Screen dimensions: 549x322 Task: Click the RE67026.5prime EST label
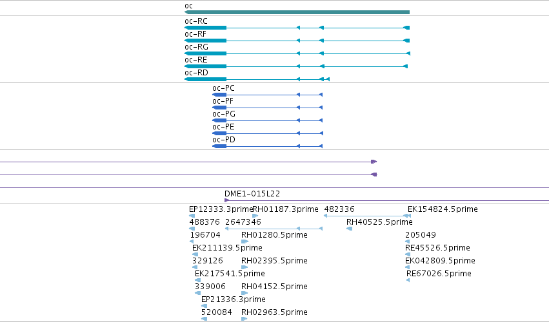coord(439,274)
